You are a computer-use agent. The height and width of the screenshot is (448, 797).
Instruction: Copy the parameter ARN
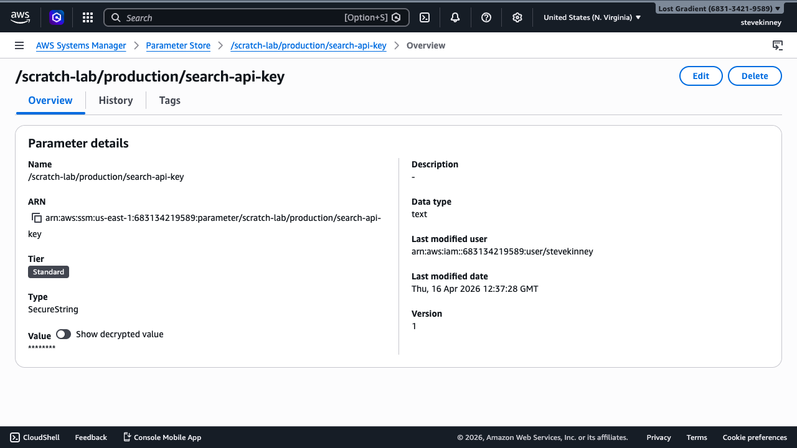[x=37, y=218]
